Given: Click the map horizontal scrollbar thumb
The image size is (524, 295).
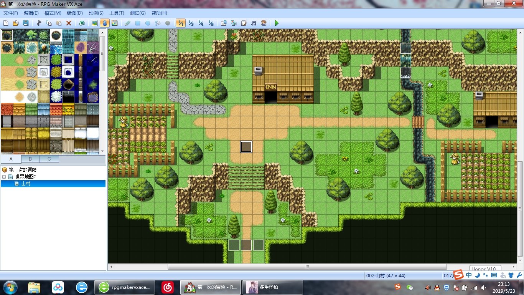Looking at the screenshot, I should [x=307, y=267].
